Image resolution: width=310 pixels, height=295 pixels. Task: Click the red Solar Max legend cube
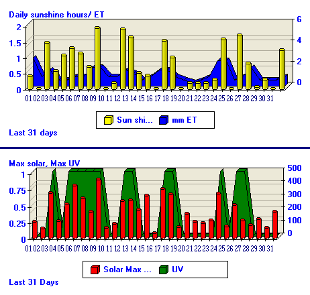point(95,270)
